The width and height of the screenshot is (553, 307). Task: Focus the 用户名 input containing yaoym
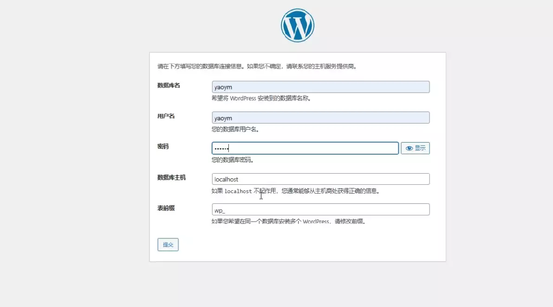320,118
